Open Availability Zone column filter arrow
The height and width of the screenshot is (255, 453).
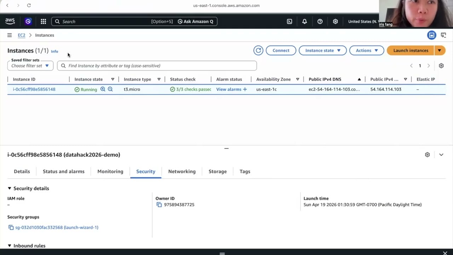pos(298,79)
